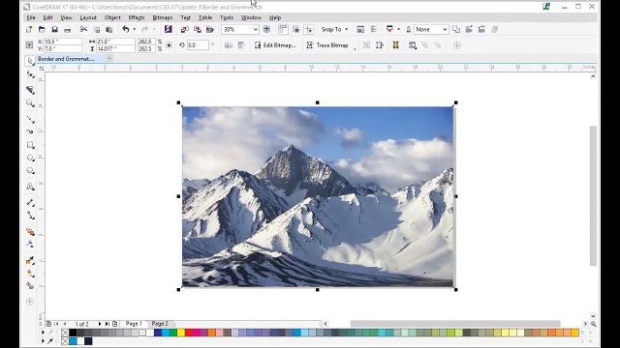Open the zoom level 30% dropdown
The image size is (620, 348).
(x=255, y=29)
